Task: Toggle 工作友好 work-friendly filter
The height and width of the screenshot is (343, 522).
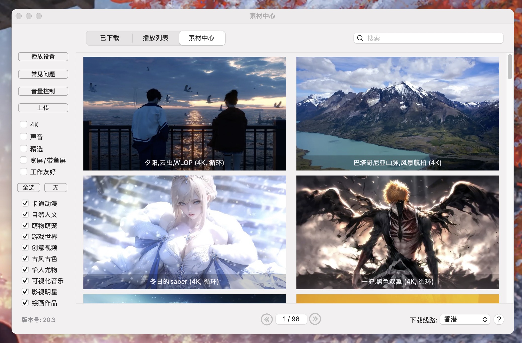Action: click(x=24, y=171)
